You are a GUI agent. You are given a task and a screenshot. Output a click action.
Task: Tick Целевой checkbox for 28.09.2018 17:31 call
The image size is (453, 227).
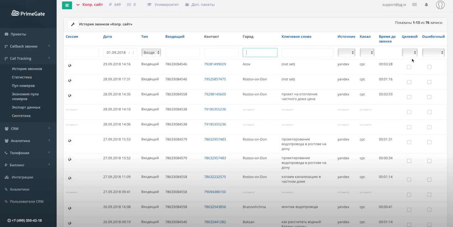pyautogui.click(x=409, y=82)
